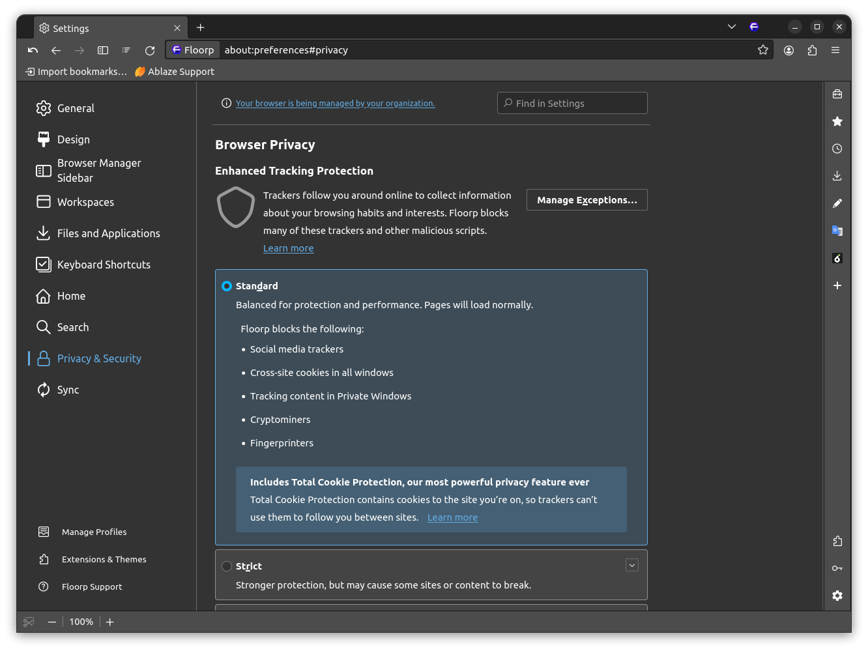
Task: Show the list all tabs dropdown
Action: (731, 26)
